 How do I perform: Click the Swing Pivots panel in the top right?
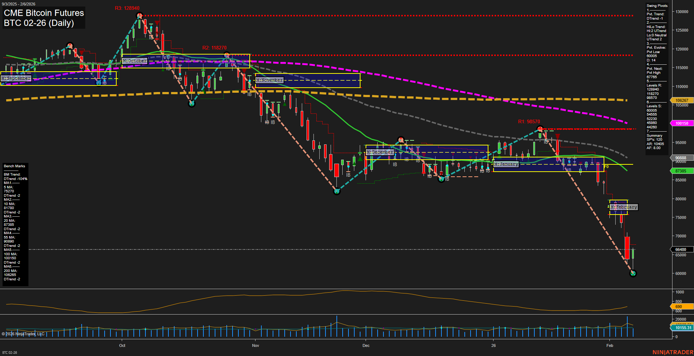656,76
